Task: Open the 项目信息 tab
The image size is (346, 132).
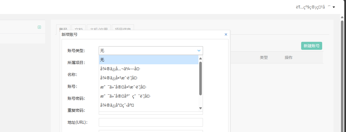Action: coord(123,29)
